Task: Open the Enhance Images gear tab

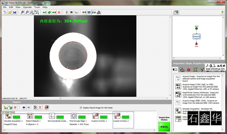Action: pyautogui.click(x=182, y=70)
